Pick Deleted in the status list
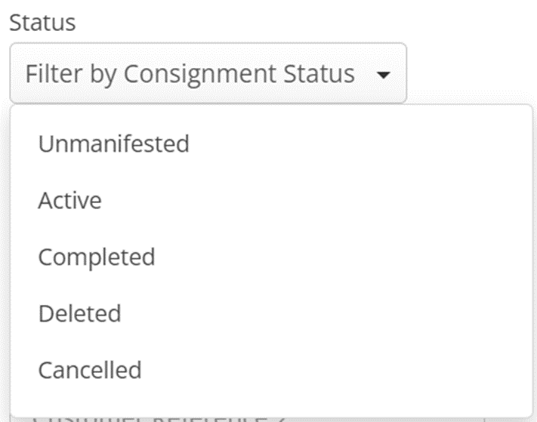This screenshot has height=422, width=537. tap(79, 313)
